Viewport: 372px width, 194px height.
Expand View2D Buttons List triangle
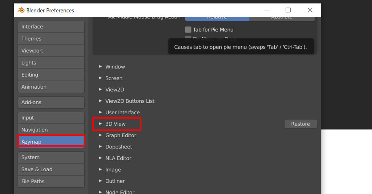click(100, 101)
